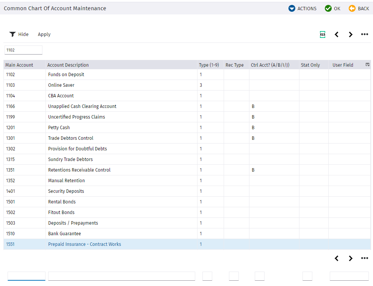
Task: Export the table with the XLS icon
Action: pyautogui.click(x=323, y=34)
